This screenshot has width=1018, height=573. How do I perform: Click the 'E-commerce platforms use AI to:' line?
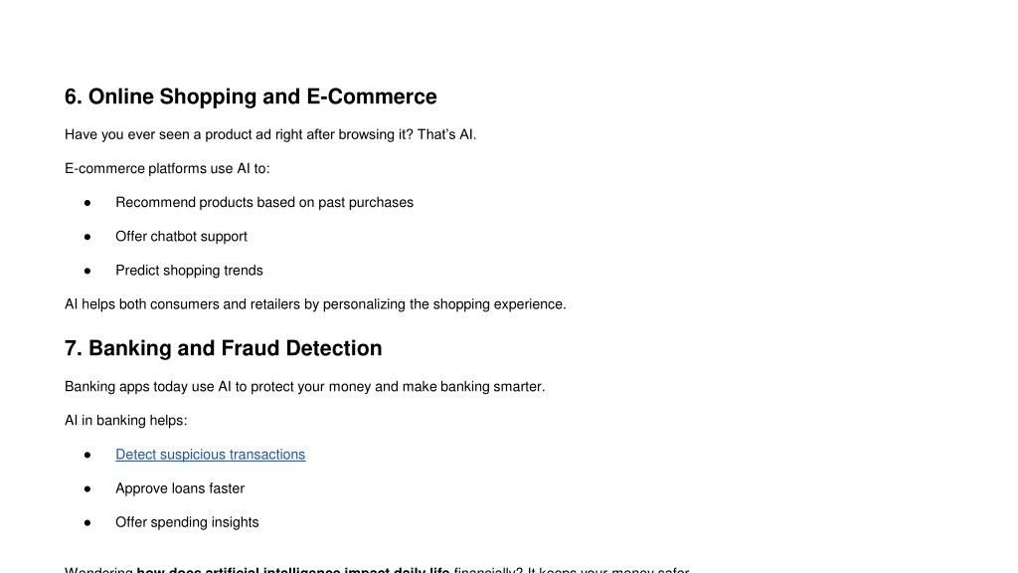pyautogui.click(x=167, y=169)
